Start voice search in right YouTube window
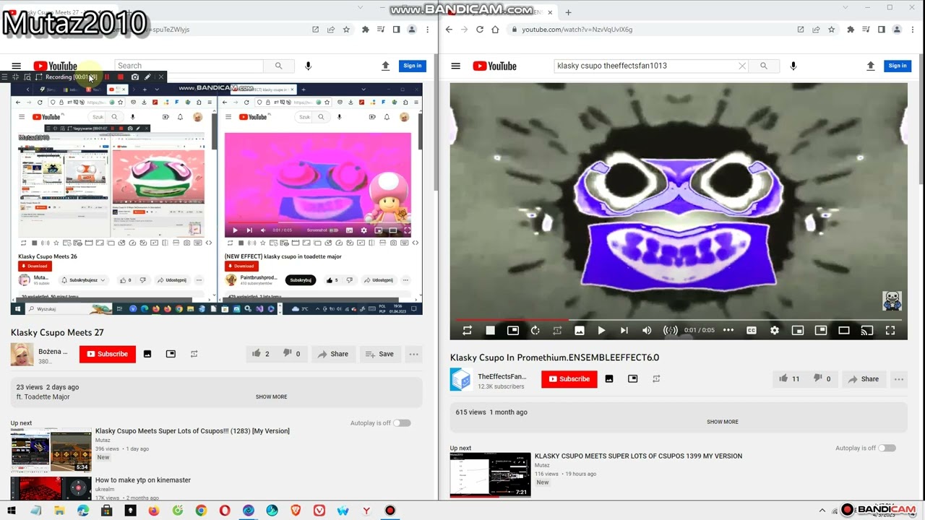The image size is (925, 520). (793, 66)
